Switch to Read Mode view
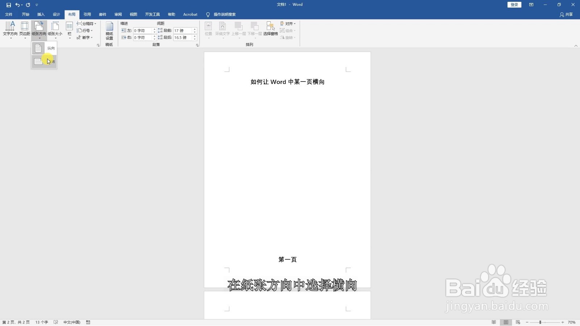Viewport: 580px width, 326px height. click(494, 322)
